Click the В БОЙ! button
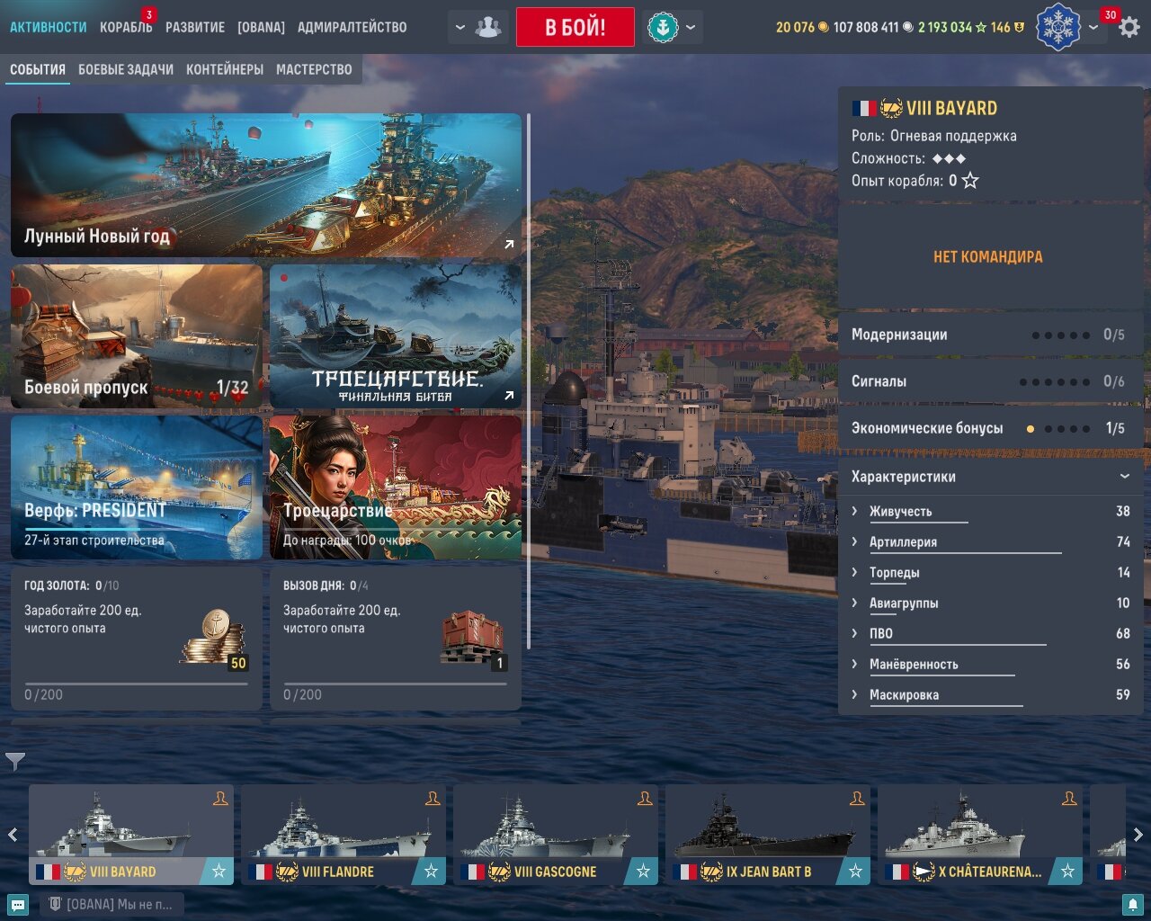Viewport: 1151px width, 921px height. [575, 27]
